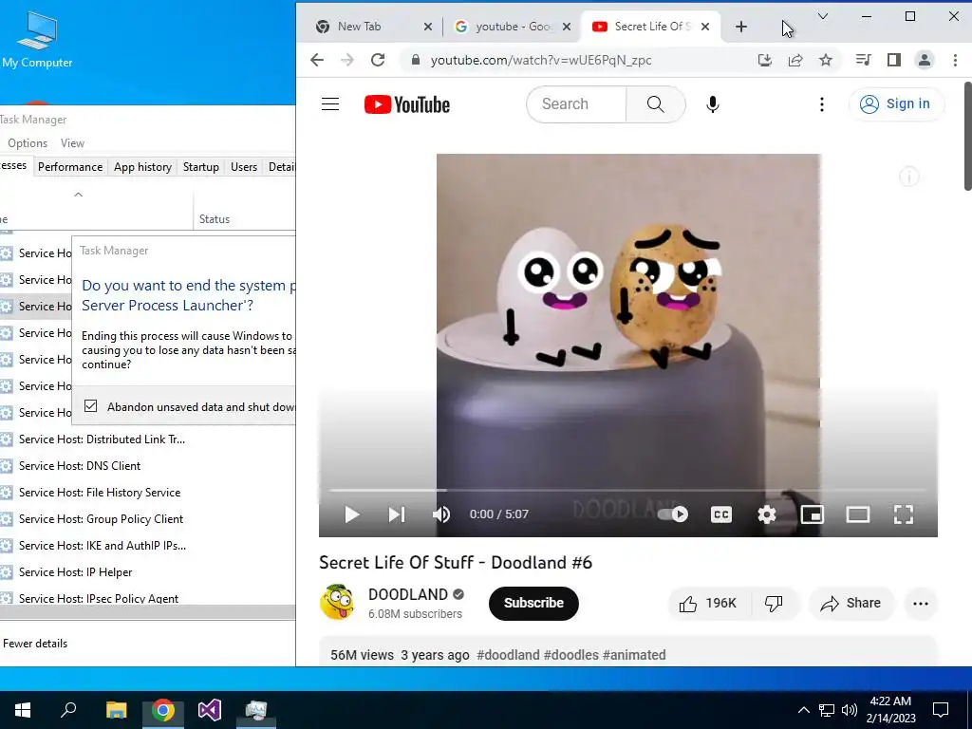Go back in Chrome
Screen dimensions: 972x729
[317, 60]
